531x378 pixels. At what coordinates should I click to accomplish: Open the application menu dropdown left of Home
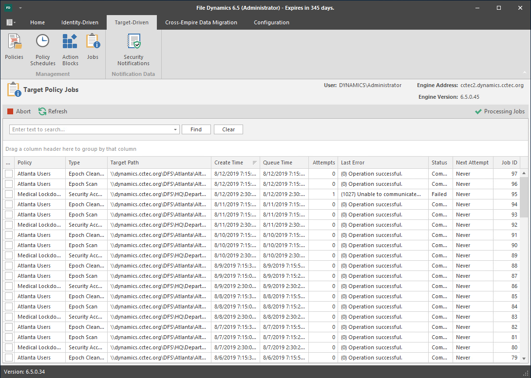(x=11, y=22)
